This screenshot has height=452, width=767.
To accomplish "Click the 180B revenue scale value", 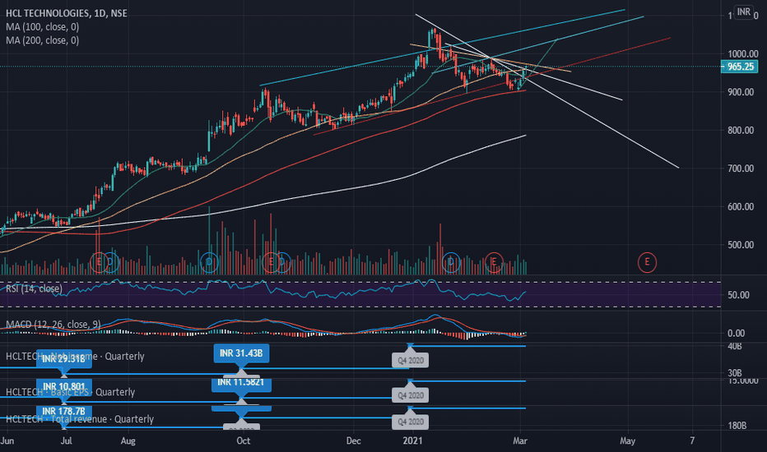I will coord(737,426).
